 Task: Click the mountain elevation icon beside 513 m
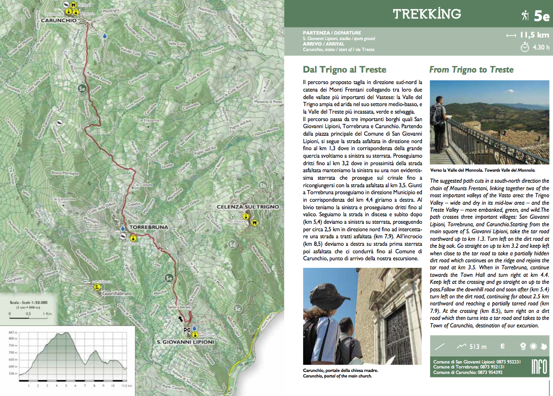462,346
